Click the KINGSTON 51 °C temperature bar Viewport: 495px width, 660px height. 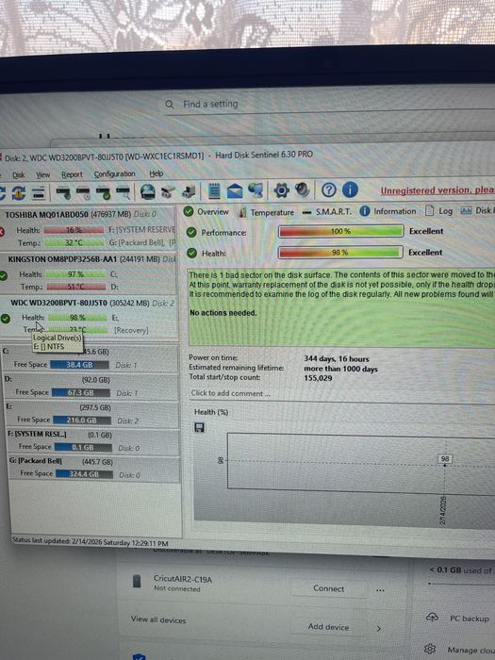click(76, 287)
